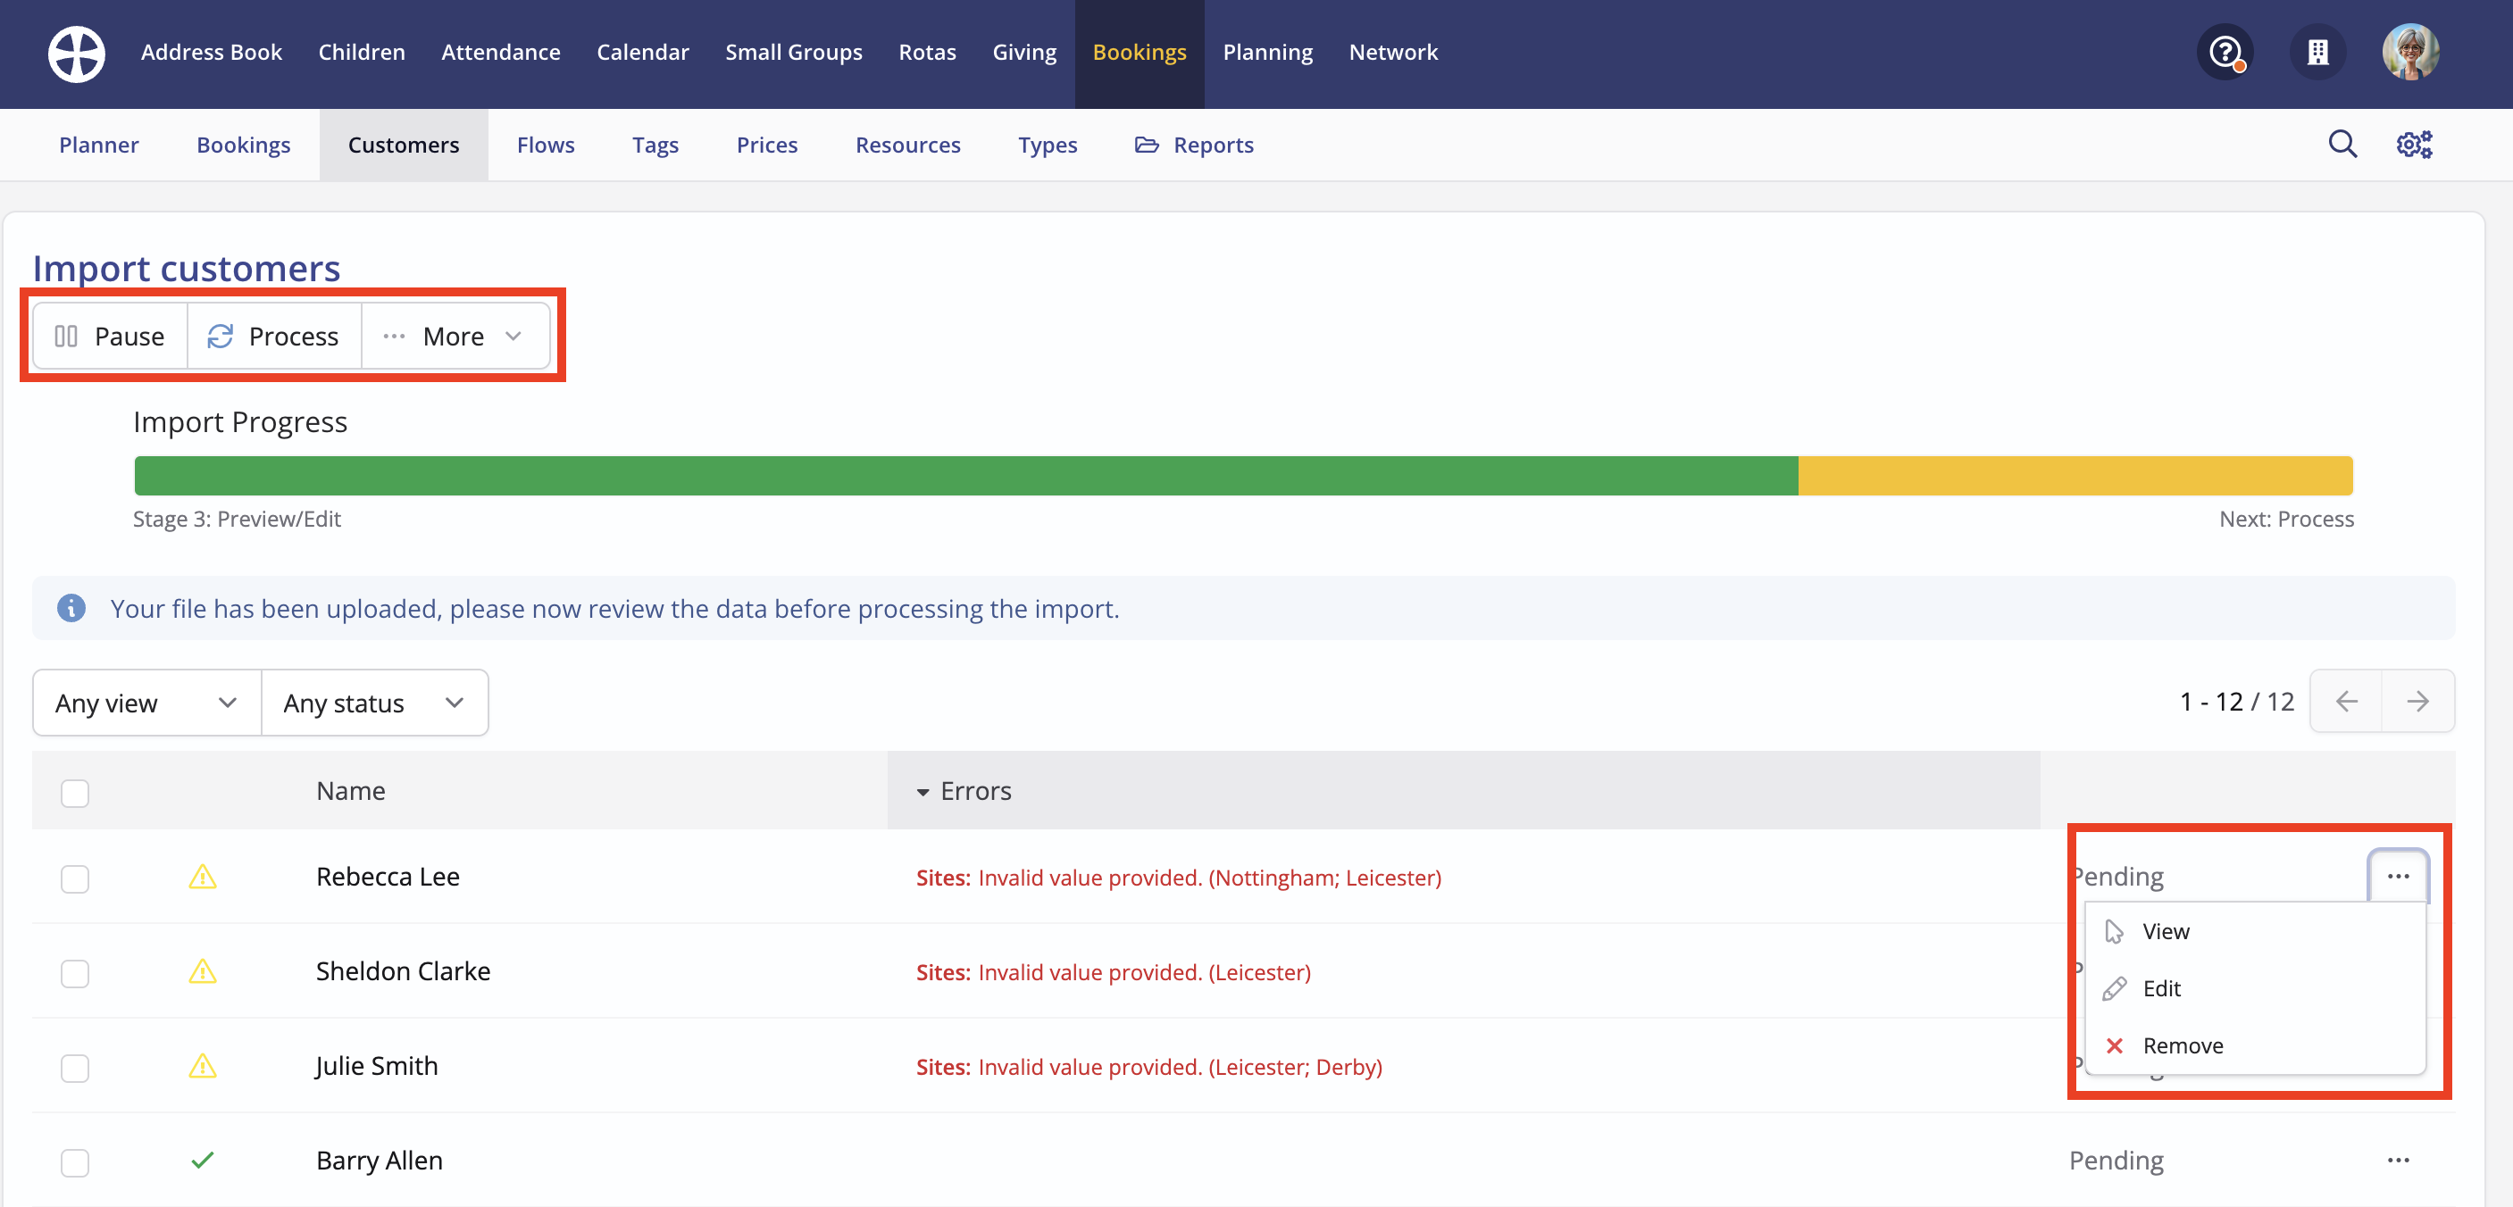Switch to the Bookings sub-tab
This screenshot has width=2513, height=1207.
click(244, 145)
